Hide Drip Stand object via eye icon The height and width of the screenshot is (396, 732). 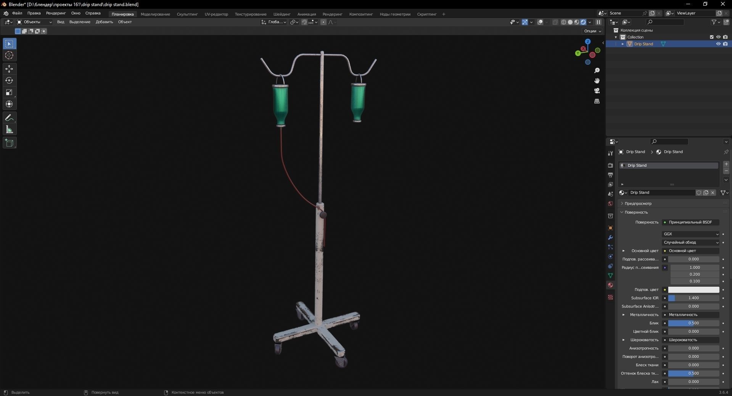click(718, 44)
